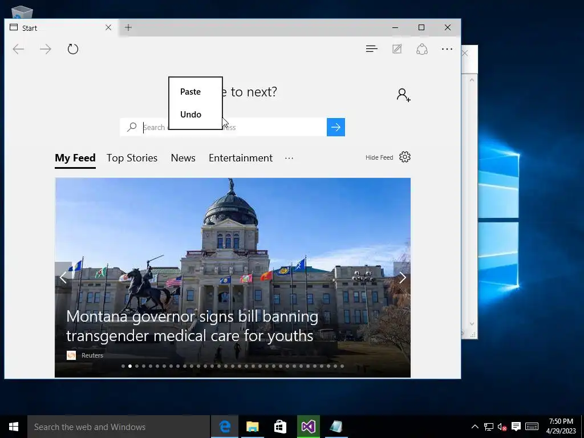Switch to the My Feed tab
Image resolution: width=584 pixels, height=438 pixels.
[75, 158]
